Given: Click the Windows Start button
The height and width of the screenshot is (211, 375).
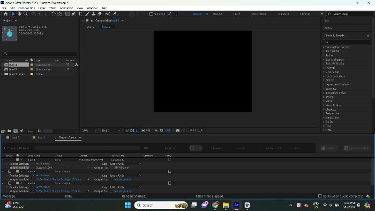Looking at the screenshot, I should tap(127, 205).
